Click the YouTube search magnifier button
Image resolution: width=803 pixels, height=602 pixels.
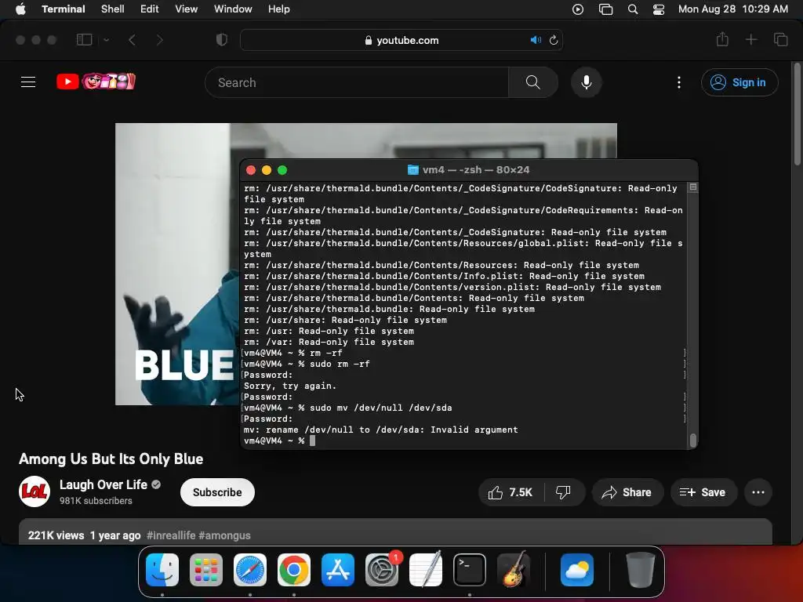(x=533, y=82)
